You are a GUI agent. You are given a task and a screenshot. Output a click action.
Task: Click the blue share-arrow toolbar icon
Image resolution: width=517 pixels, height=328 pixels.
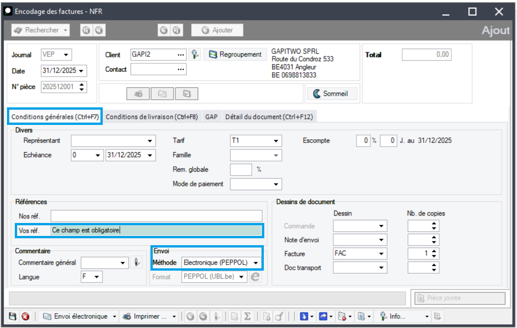(x=323, y=316)
